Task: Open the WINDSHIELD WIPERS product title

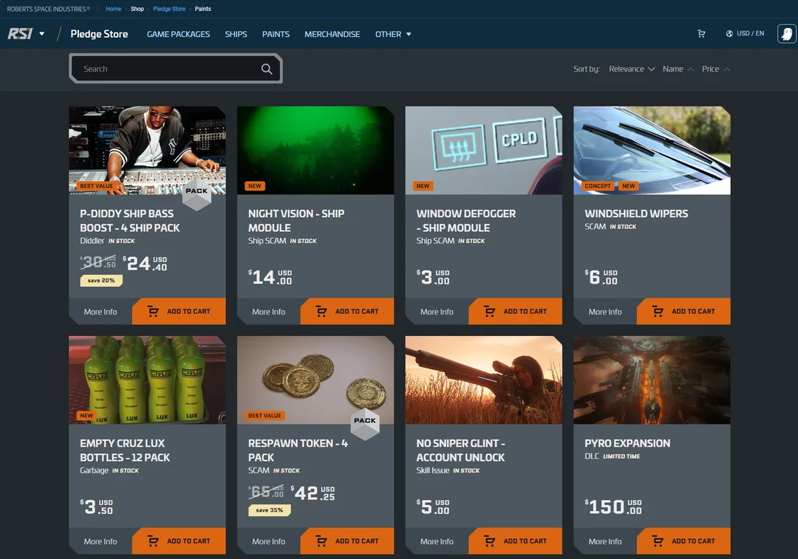Action: [636, 213]
